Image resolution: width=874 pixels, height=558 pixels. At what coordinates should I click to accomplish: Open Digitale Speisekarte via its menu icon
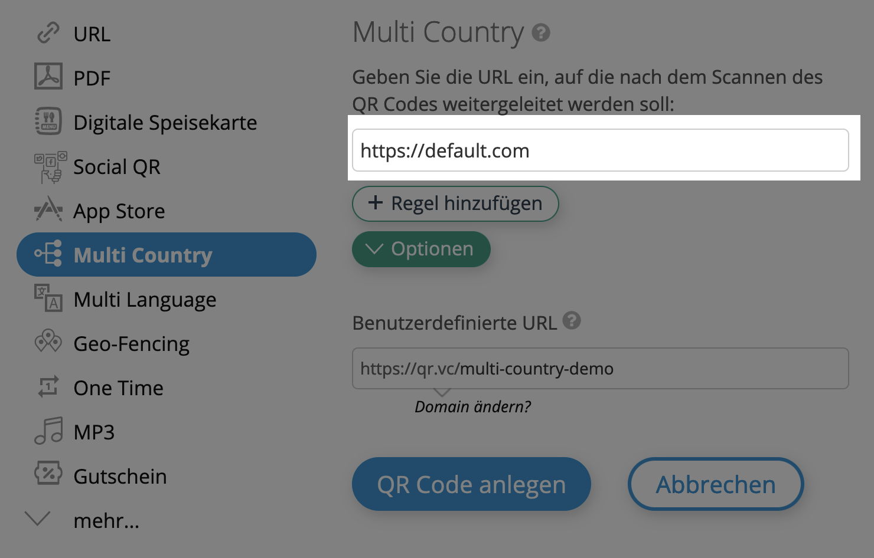(x=48, y=121)
